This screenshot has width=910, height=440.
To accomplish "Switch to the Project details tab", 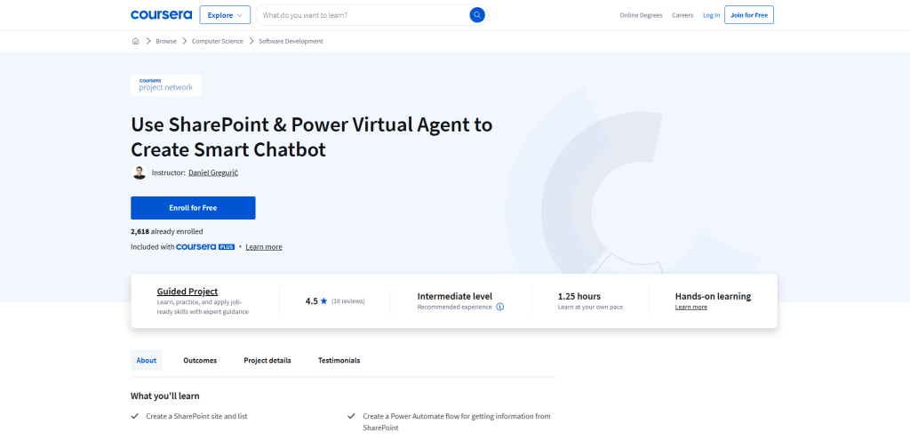I will tap(267, 361).
